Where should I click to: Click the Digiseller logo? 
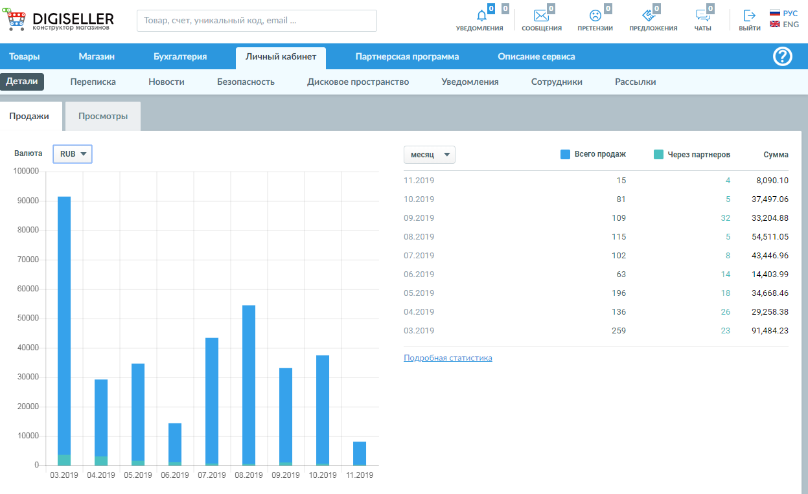tap(61, 21)
